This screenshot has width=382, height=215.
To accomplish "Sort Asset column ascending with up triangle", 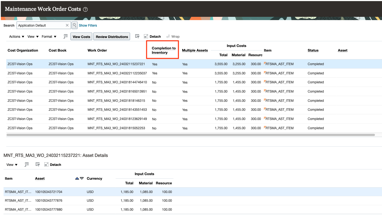I will pos(77,178).
